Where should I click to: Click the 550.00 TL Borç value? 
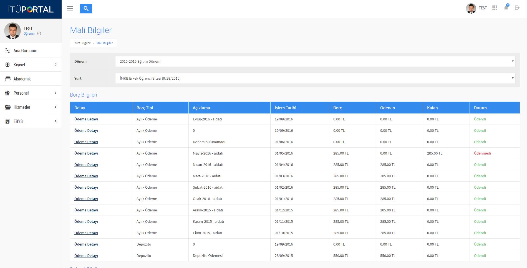click(x=341, y=256)
